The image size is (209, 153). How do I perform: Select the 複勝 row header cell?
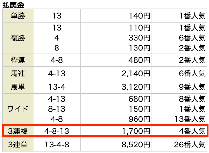[18, 38]
